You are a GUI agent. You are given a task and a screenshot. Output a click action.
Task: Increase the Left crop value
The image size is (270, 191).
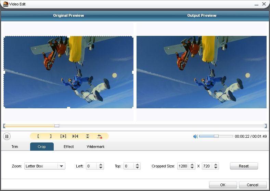(x=101, y=165)
